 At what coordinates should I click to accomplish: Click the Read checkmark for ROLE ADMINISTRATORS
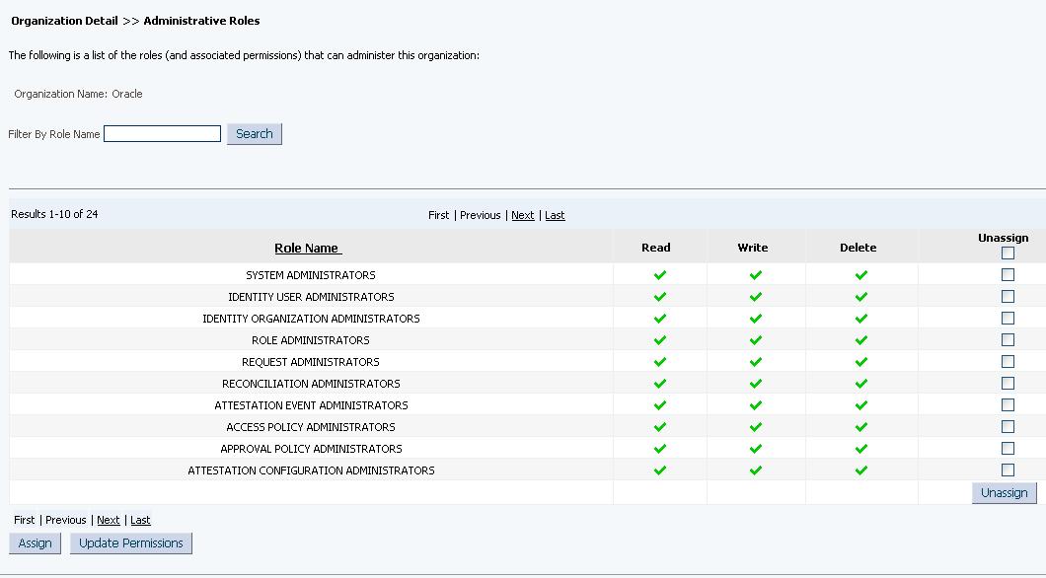tap(660, 340)
